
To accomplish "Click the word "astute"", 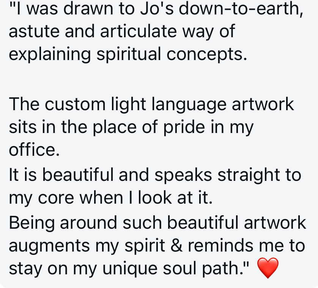I will pyautogui.click(x=34, y=32).
